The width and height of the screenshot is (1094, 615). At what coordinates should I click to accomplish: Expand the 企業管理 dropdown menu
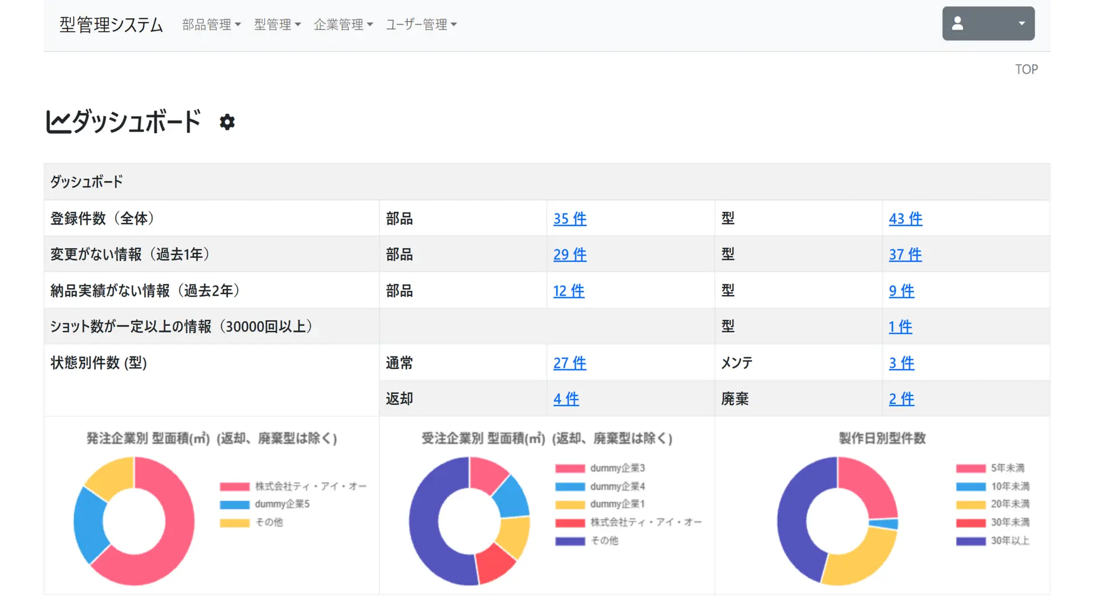pos(343,24)
